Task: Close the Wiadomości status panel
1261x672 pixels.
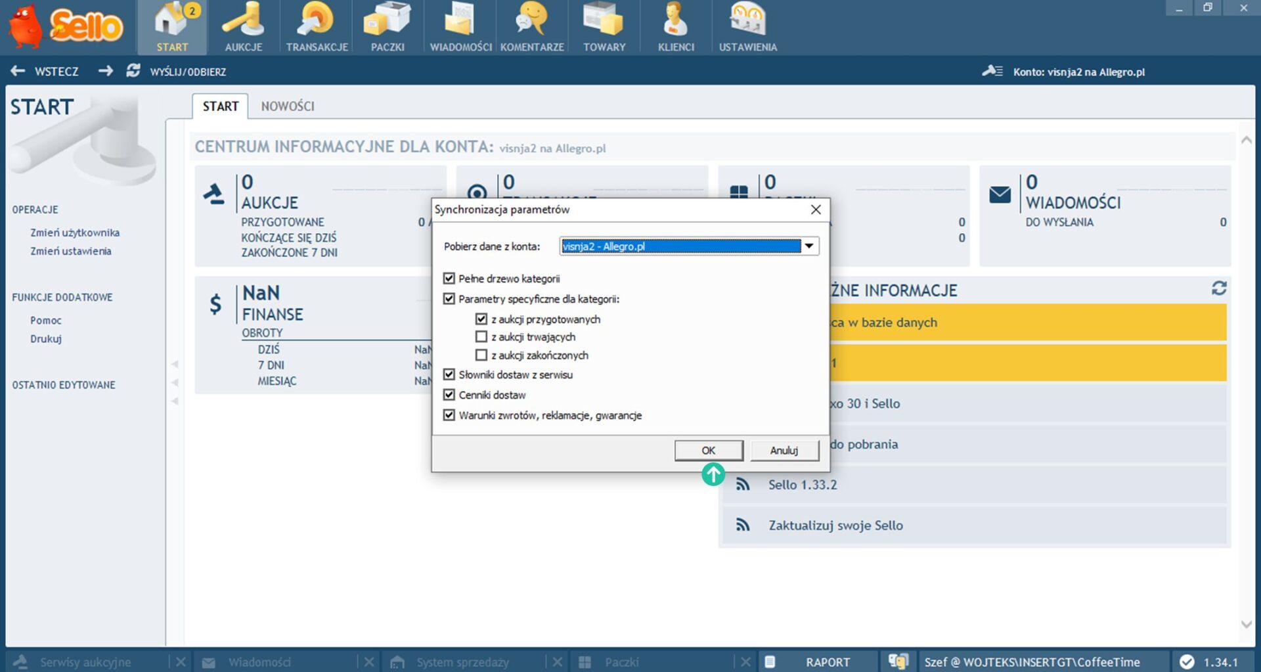Action: [x=369, y=661]
